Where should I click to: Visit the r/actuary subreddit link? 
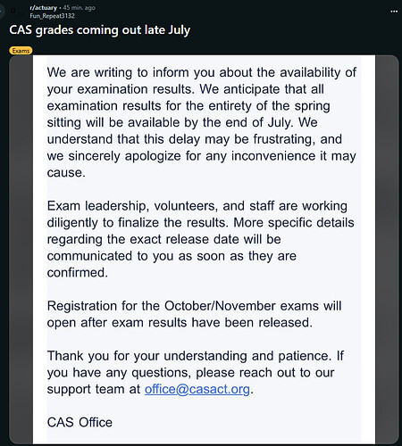click(x=43, y=8)
